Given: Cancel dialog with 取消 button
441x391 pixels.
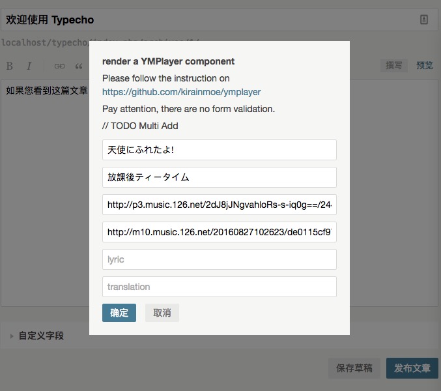Looking at the screenshot, I should tap(162, 313).
